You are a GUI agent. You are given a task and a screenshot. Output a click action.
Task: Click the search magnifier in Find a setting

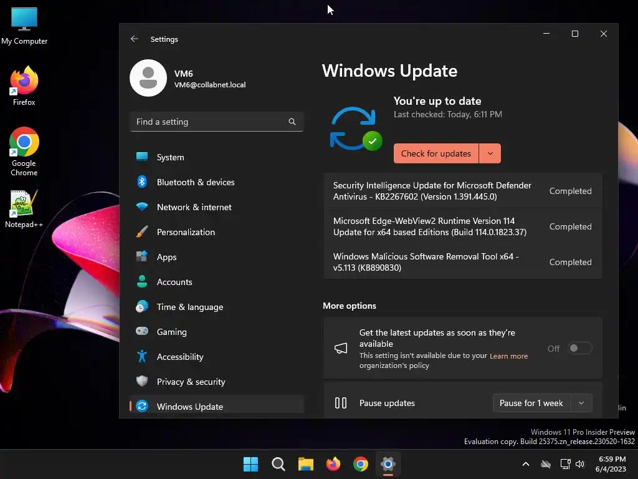292,122
